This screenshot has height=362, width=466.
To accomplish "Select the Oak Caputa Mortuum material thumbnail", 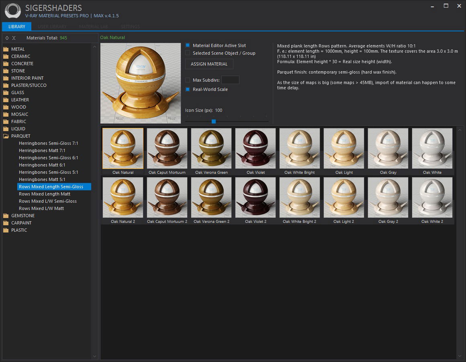I will pyautogui.click(x=167, y=148).
